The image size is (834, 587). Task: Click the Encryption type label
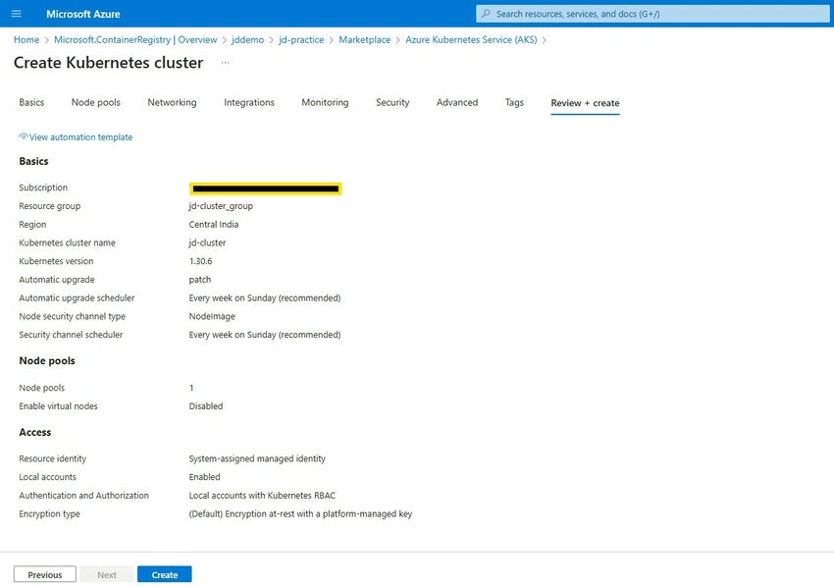coord(49,514)
